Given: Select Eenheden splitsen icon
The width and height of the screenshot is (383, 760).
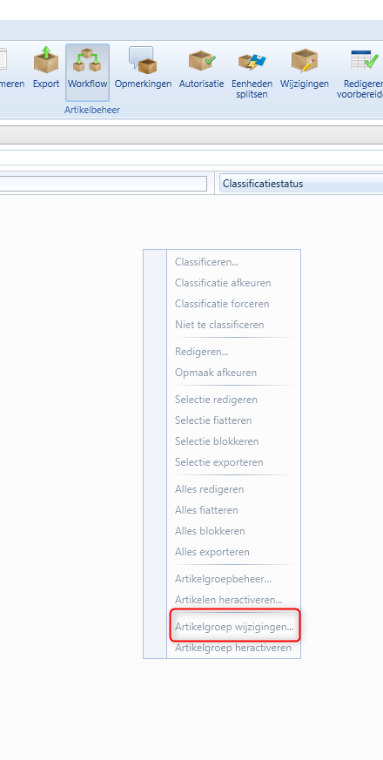Looking at the screenshot, I should point(252,62).
